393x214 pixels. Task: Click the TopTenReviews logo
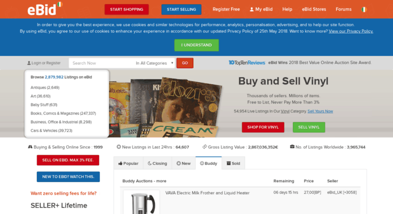click(x=247, y=63)
